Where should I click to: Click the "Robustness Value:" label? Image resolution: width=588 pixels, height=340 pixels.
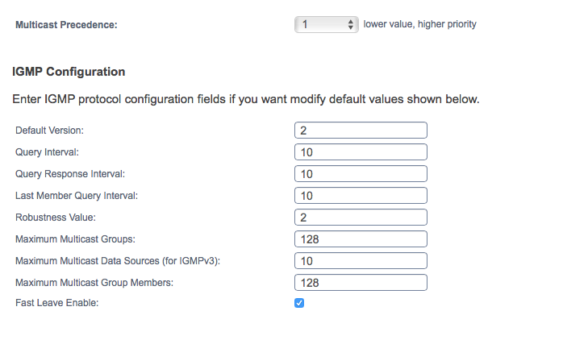tap(56, 218)
